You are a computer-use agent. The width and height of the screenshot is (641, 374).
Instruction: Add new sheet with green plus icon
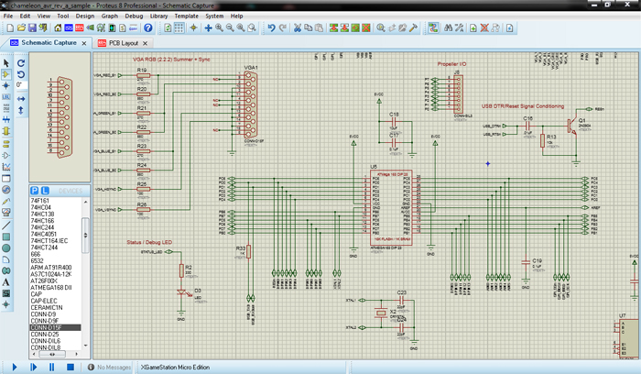(473, 27)
